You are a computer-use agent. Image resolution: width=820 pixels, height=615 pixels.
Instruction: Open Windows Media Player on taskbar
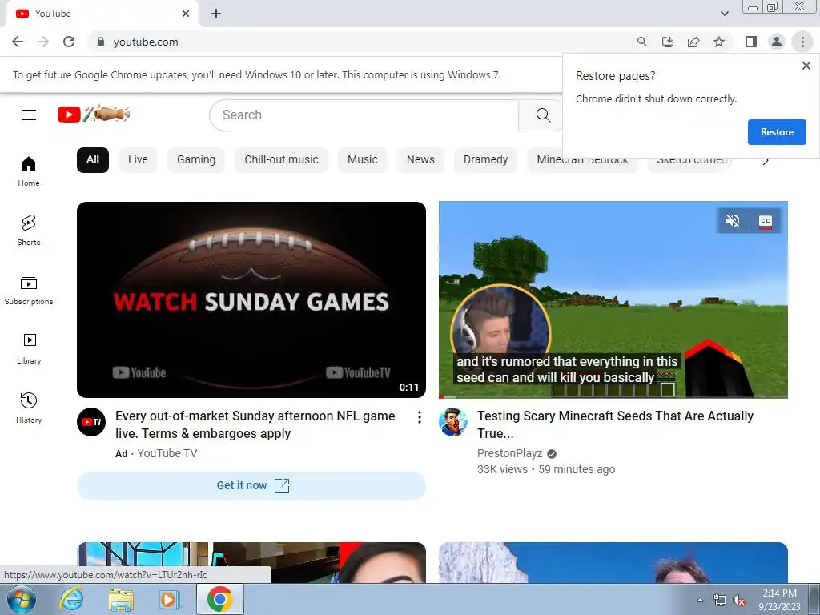[169, 600]
